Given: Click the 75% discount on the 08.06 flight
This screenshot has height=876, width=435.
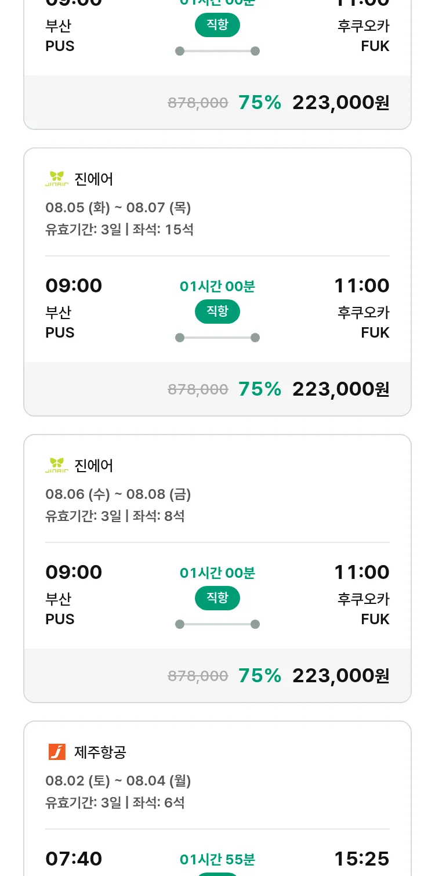Looking at the screenshot, I should [x=260, y=675].
